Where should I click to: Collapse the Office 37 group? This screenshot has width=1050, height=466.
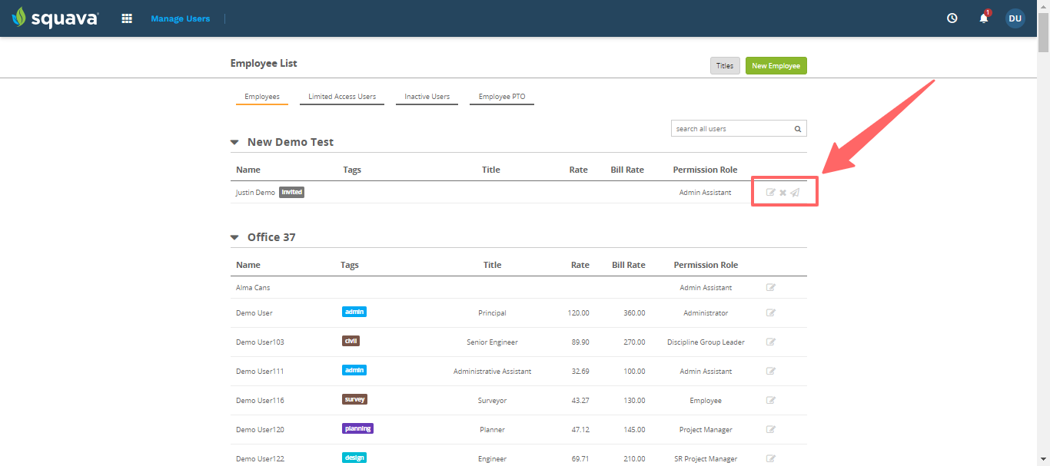pos(235,238)
